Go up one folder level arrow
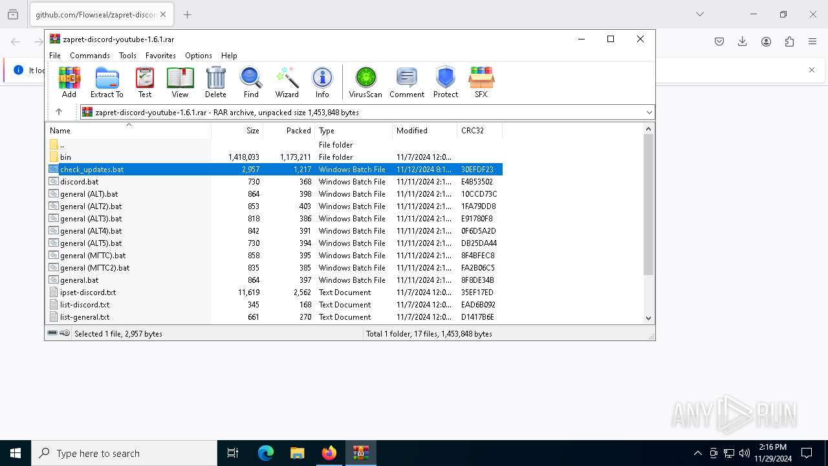828x466 pixels. click(x=59, y=112)
